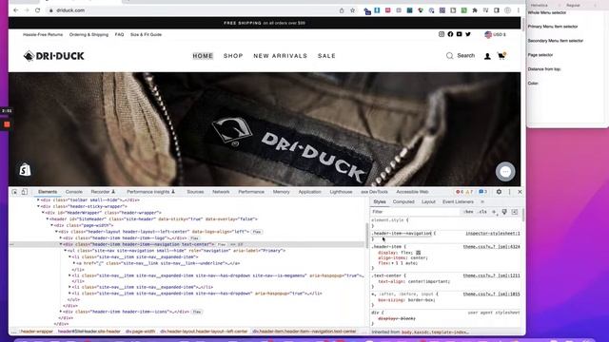The width and height of the screenshot is (609, 342).
Task: Bookmark this page with the star icon
Action: tap(353, 10)
